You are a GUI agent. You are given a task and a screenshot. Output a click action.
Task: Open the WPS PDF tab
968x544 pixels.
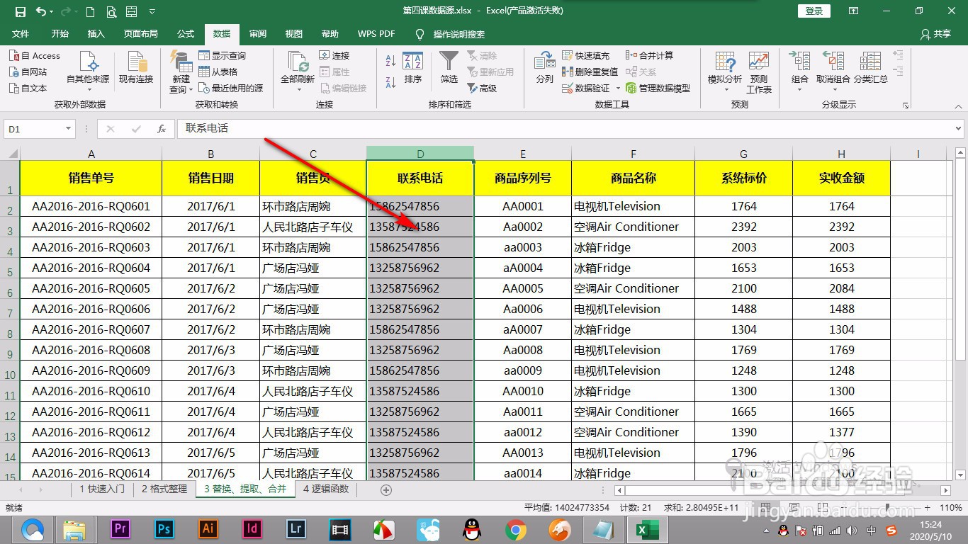[x=376, y=34]
